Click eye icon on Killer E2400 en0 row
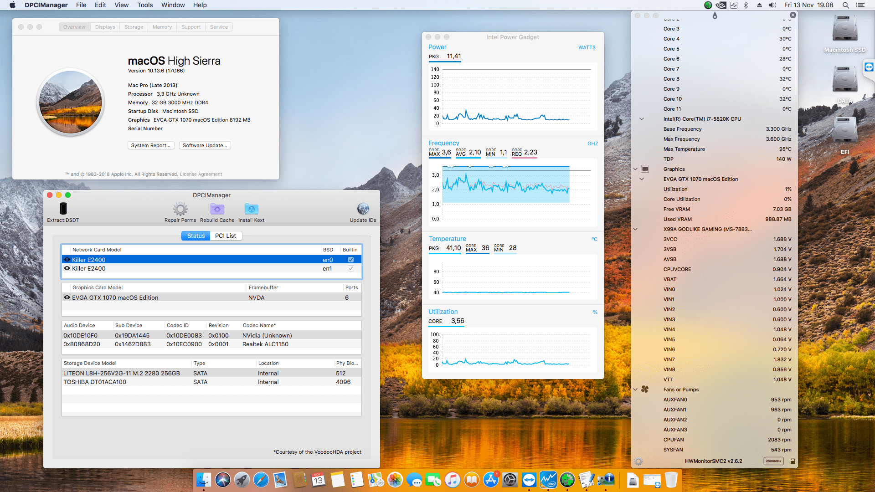 [67, 260]
